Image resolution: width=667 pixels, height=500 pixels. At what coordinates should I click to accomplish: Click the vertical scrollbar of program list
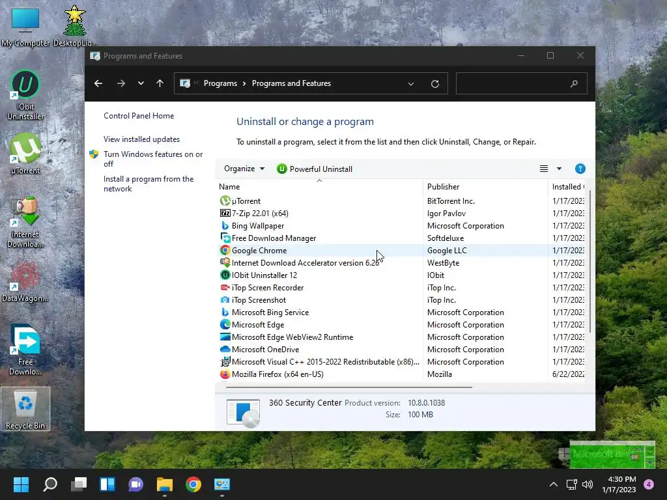[589, 260]
